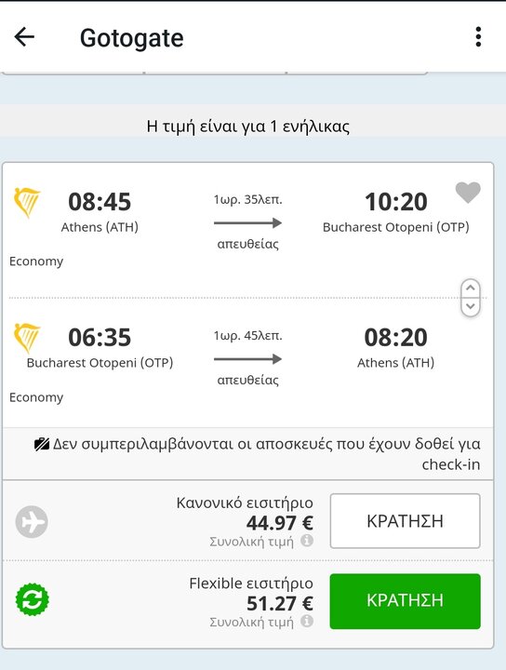Book the Κανονικό εισιτήριο with white ΚΡΑΤΗΣΗ

[405, 521]
